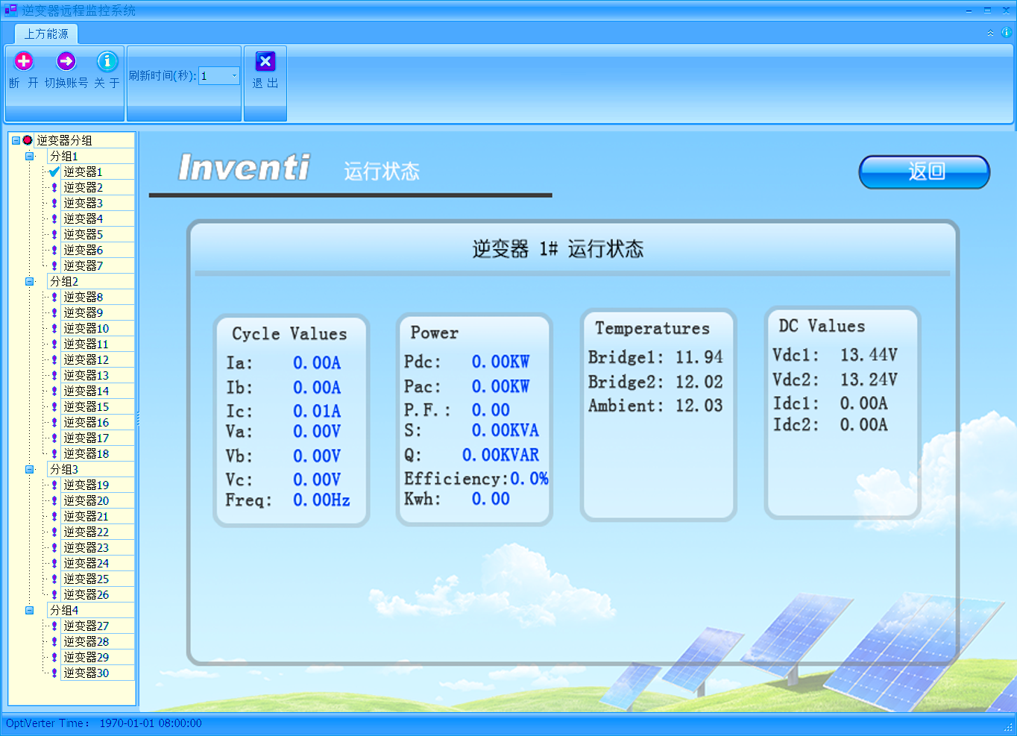Open the refresh time (刷新时间) dropdown

[x=234, y=75]
